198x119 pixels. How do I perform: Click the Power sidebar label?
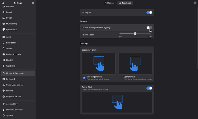tap(9, 18)
